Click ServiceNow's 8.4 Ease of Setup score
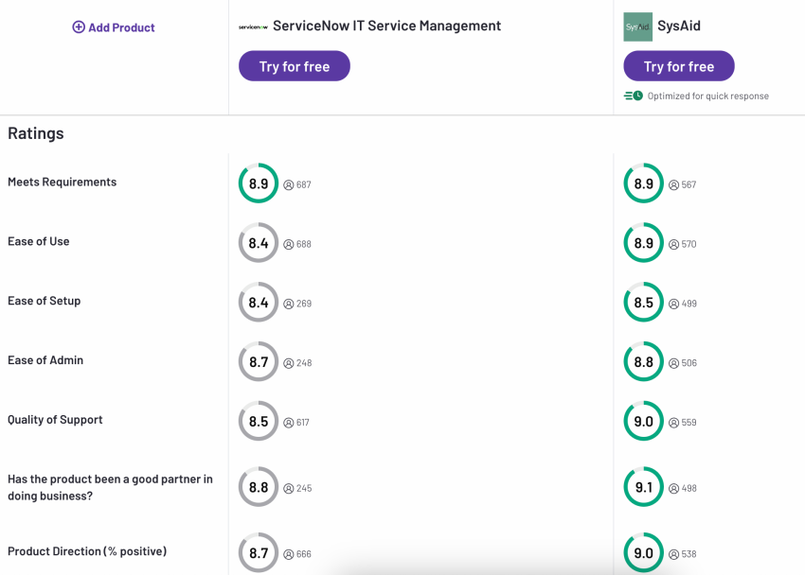 pyautogui.click(x=259, y=303)
